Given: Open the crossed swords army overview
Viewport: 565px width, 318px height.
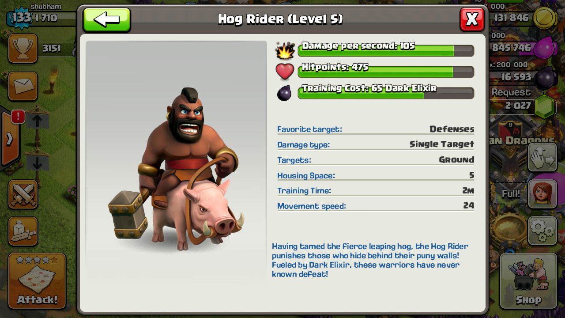Looking at the screenshot, I should [23, 194].
